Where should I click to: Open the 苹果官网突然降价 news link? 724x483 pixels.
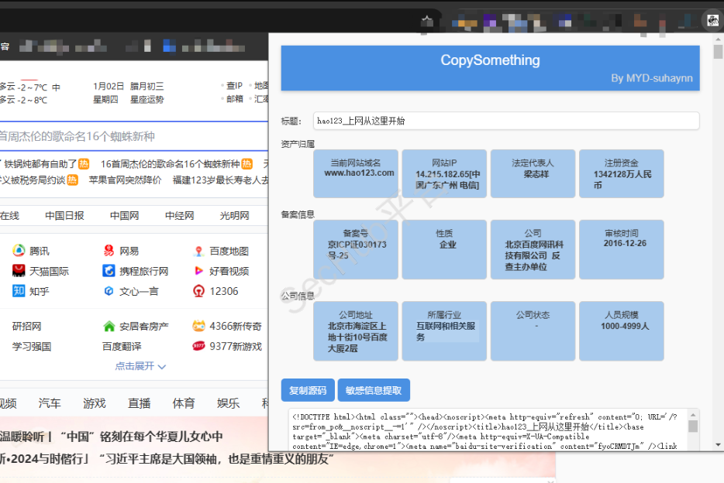tap(125, 180)
